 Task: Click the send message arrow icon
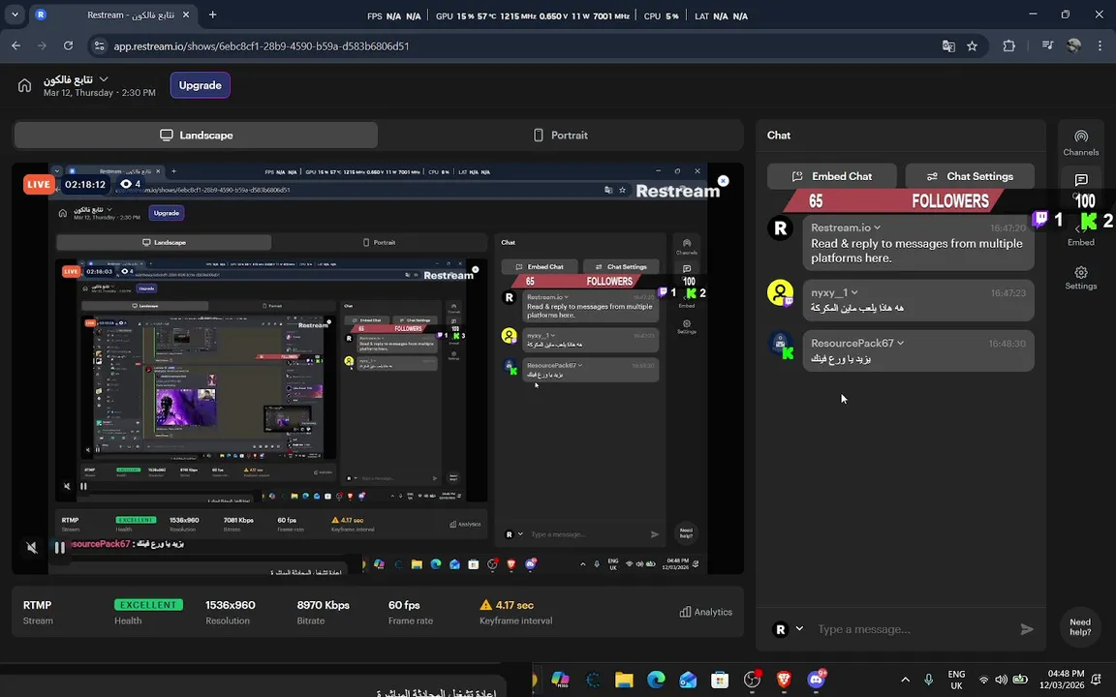[1026, 628]
